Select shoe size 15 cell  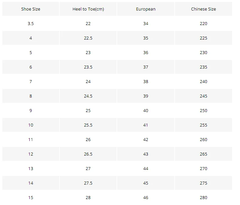point(31,197)
